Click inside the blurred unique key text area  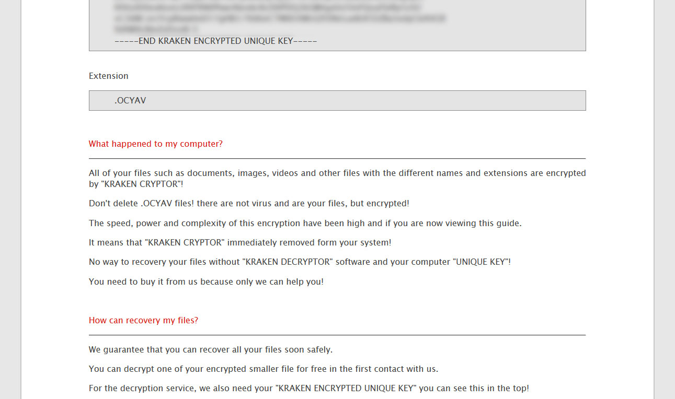(280, 17)
